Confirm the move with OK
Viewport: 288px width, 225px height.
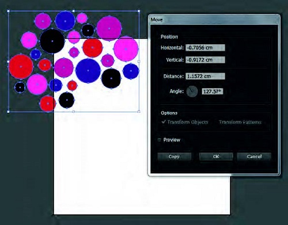tap(216, 157)
